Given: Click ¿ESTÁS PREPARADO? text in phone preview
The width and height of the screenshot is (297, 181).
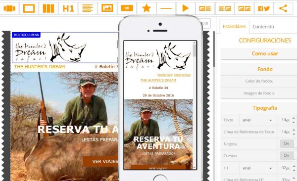Looking at the screenshot, I should [158, 153].
